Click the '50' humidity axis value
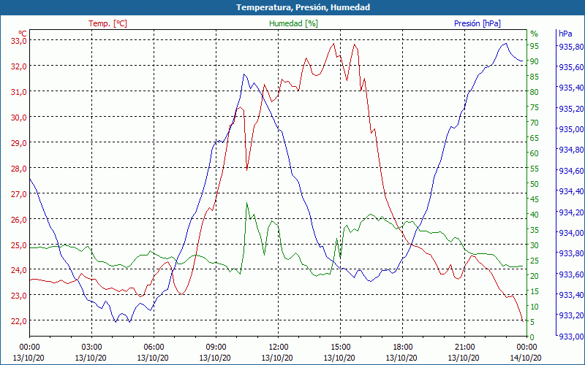This screenshot has height=365, width=585. click(x=535, y=184)
